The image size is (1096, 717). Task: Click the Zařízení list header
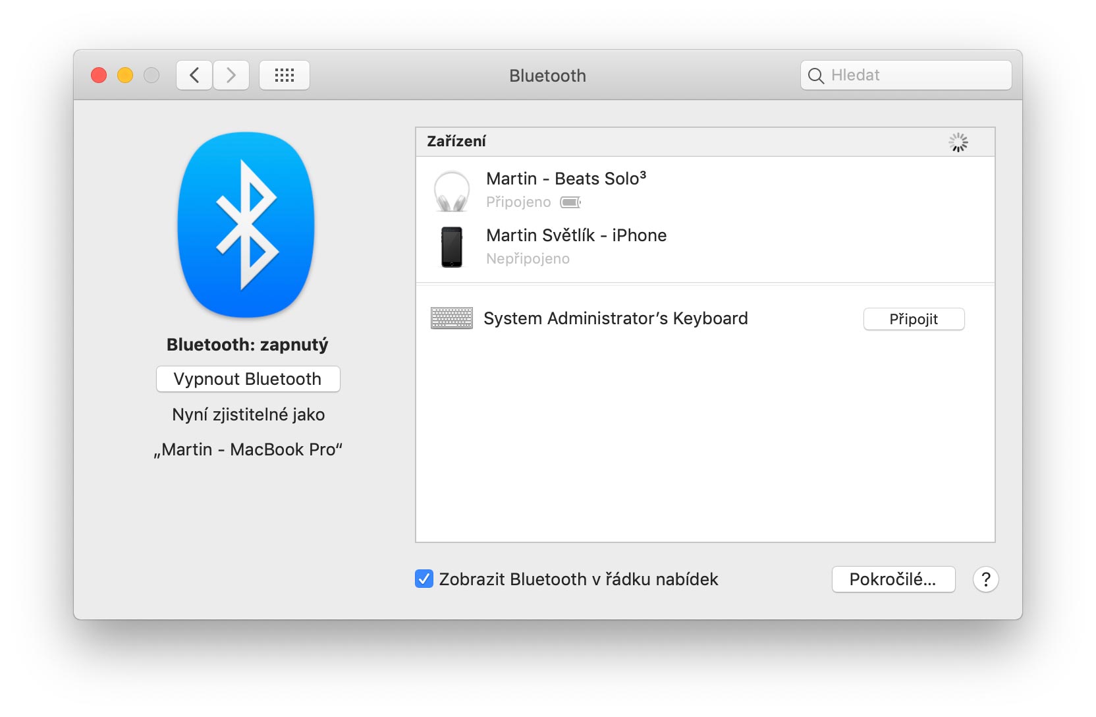click(705, 142)
